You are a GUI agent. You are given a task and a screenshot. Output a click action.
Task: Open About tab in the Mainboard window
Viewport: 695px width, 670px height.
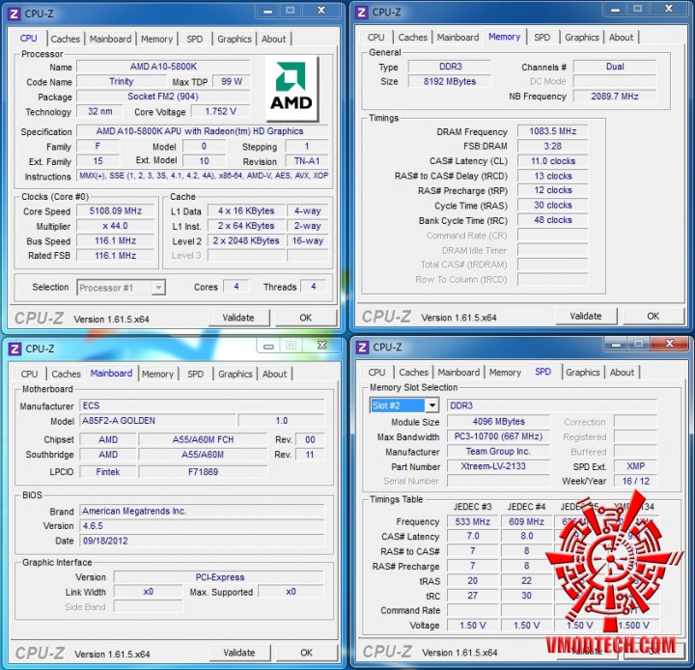coord(274,374)
